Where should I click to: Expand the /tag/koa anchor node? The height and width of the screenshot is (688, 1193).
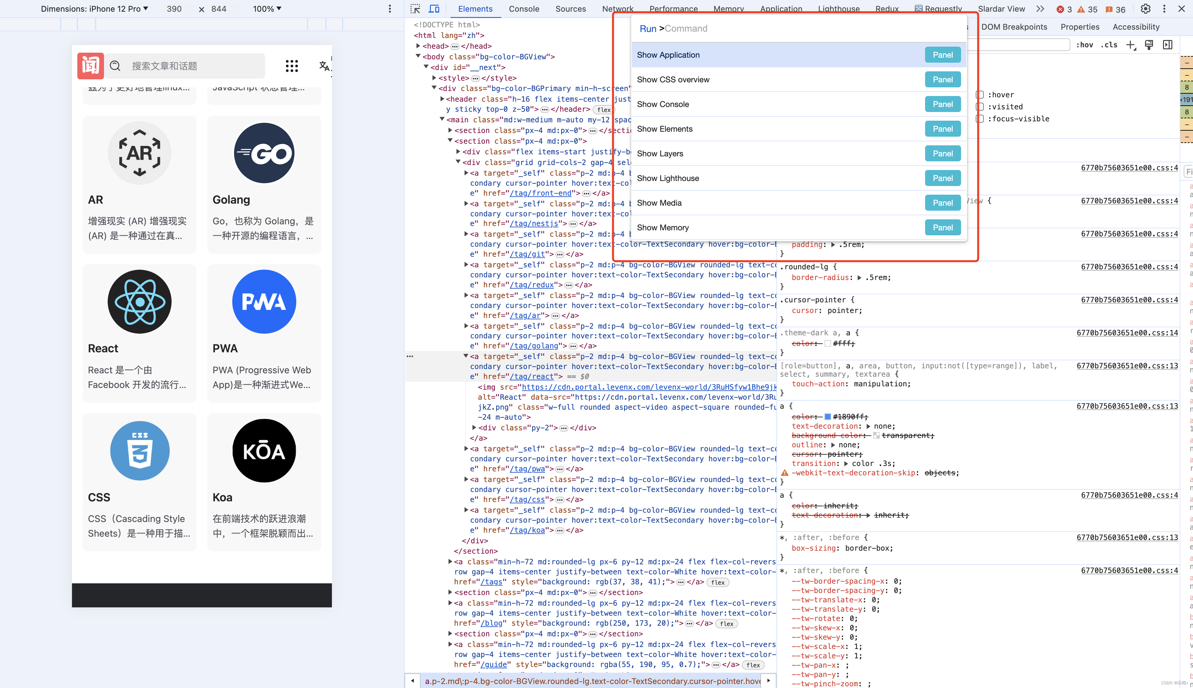[466, 510]
